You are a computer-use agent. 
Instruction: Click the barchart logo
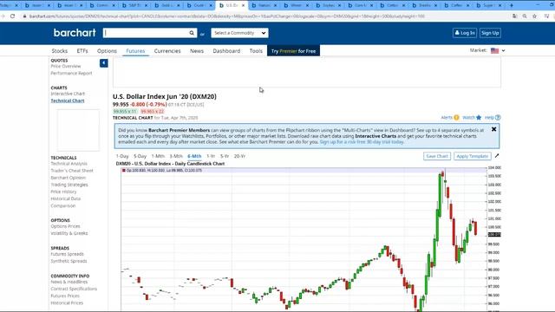(75, 33)
